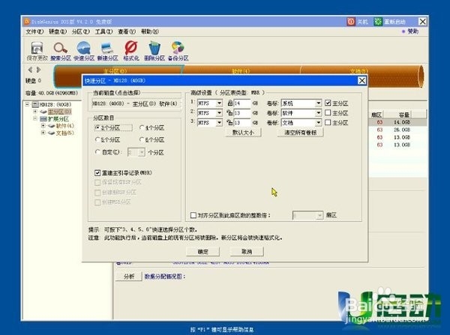Image resolution: width=450 pixels, height=335 pixels.
Task: Open volume label dropdown showing 软件
Action: click(x=318, y=113)
